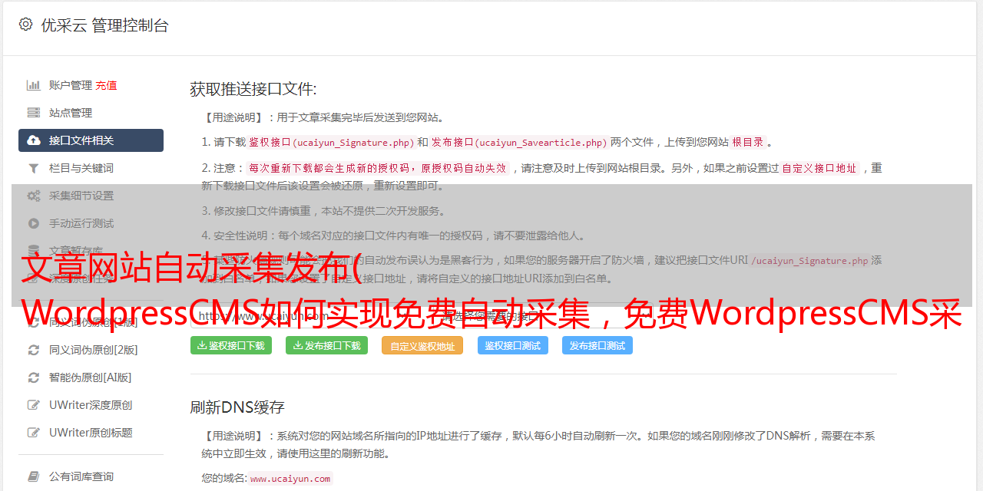Click the highlighted 自定义接口地址 text
The width and height of the screenshot is (983, 491).
(819, 168)
